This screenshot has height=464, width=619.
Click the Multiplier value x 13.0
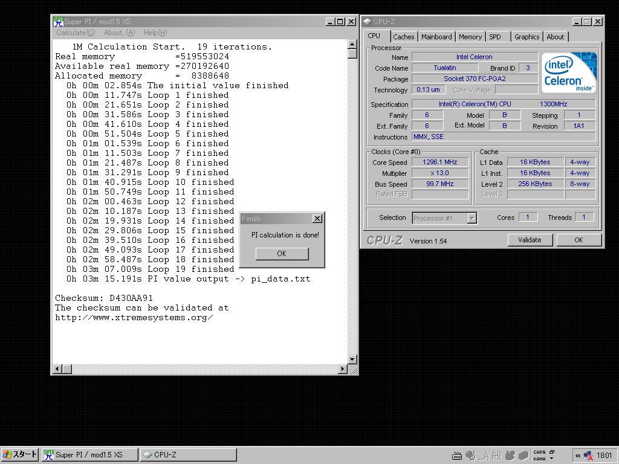click(x=440, y=173)
